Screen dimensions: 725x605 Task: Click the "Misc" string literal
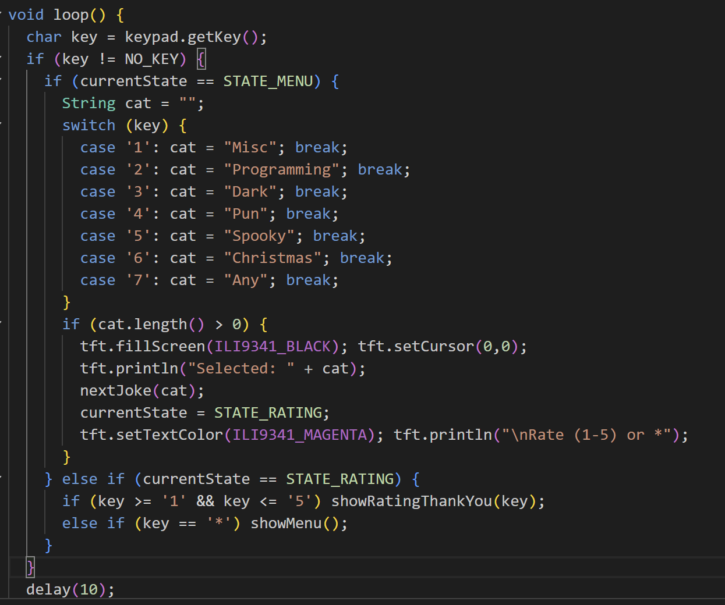tap(250, 147)
